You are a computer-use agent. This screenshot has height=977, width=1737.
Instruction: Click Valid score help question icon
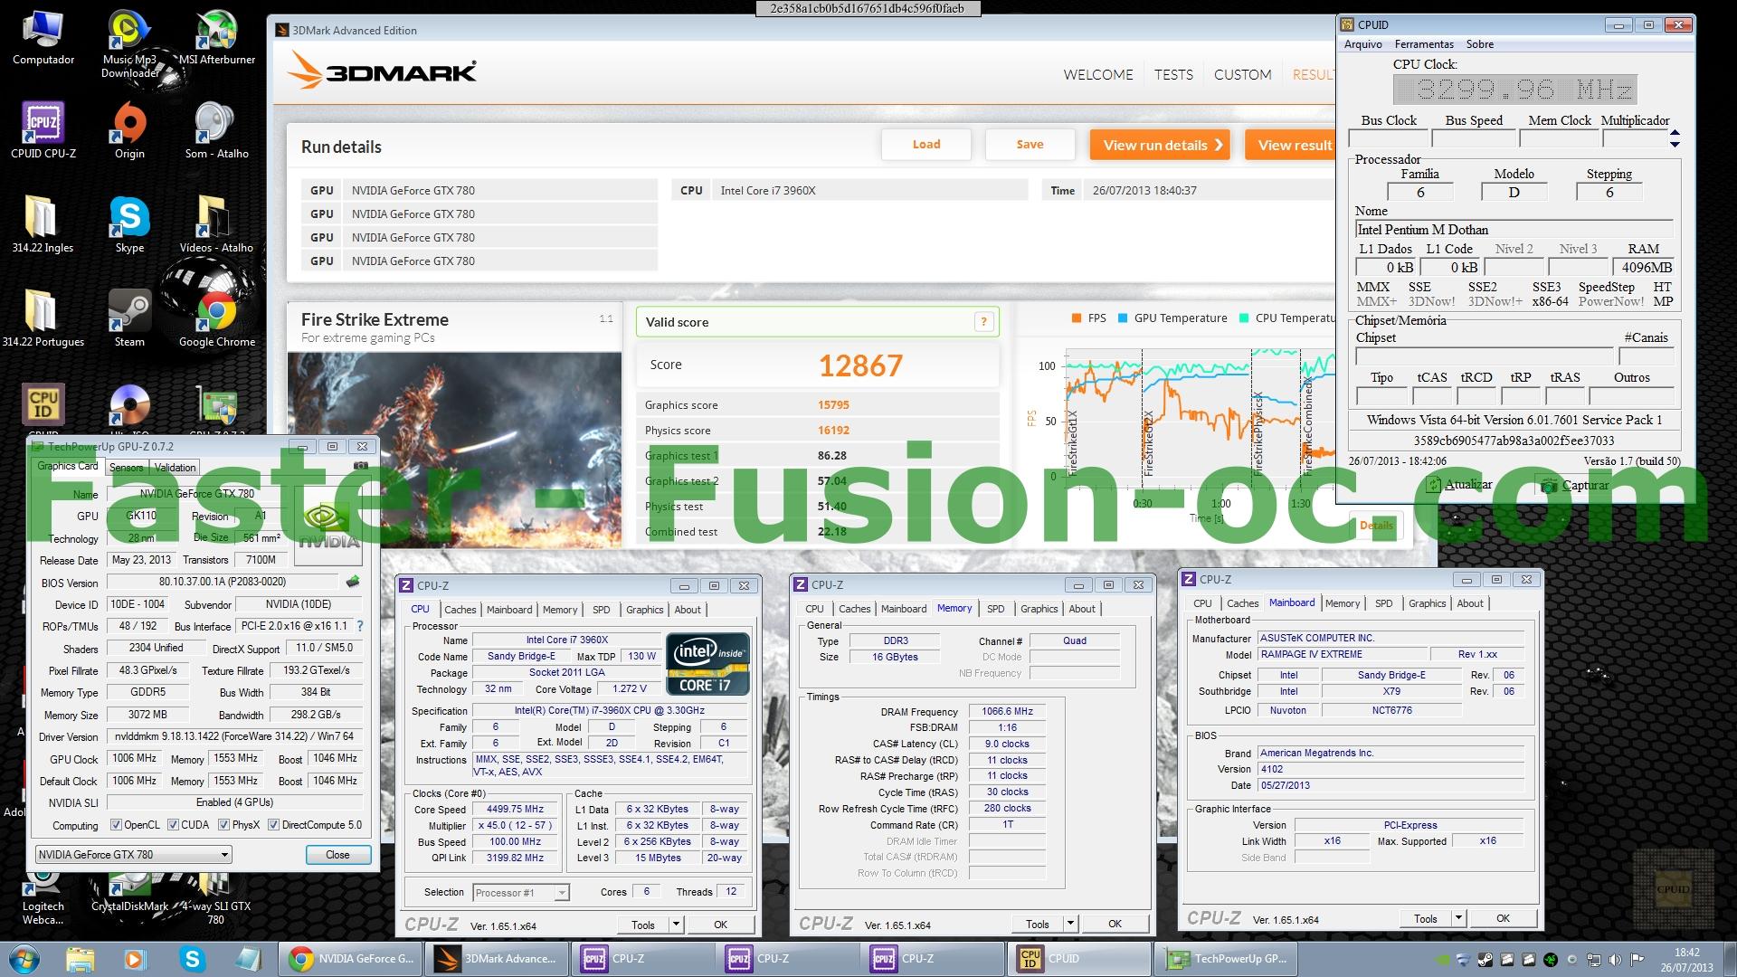pos(983,322)
